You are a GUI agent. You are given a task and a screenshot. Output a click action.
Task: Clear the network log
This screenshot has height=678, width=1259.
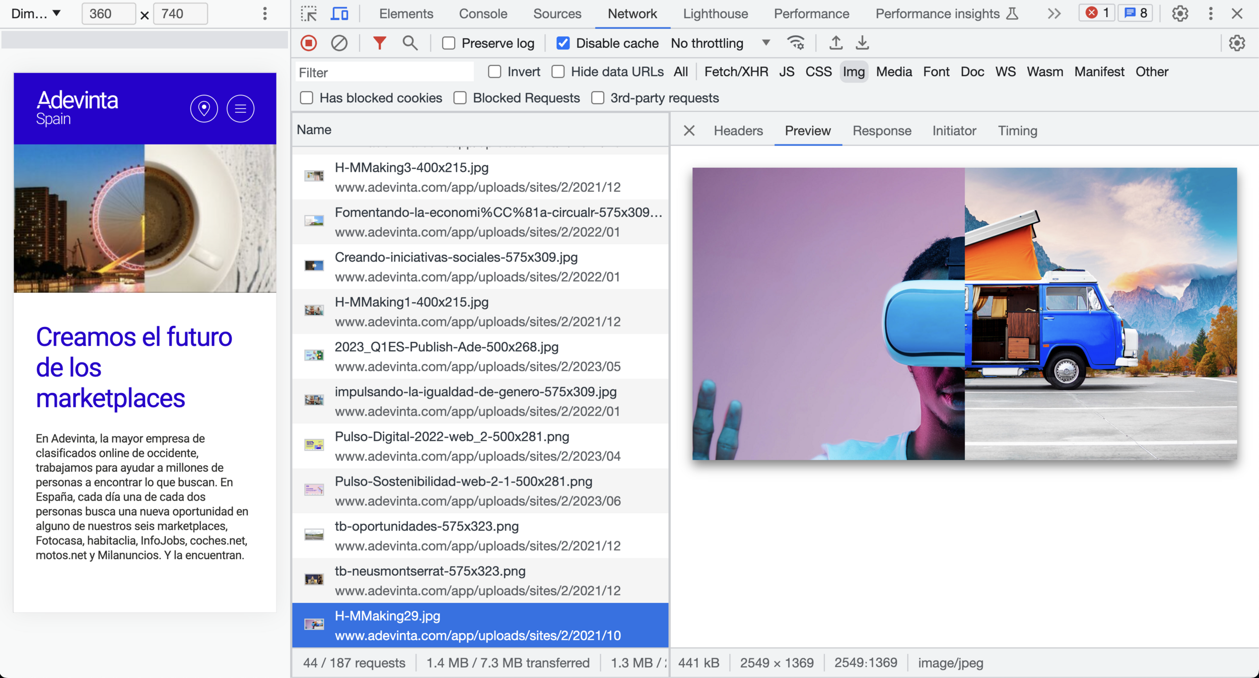(x=339, y=43)
